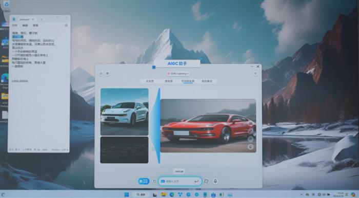
Task: Click the highlighted text line in Notepad
Action: pos(17,37)
